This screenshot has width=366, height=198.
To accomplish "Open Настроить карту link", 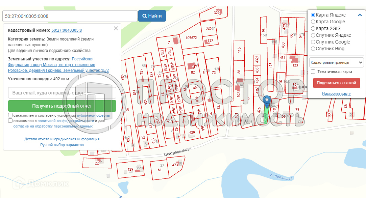I will pos(336,94).
